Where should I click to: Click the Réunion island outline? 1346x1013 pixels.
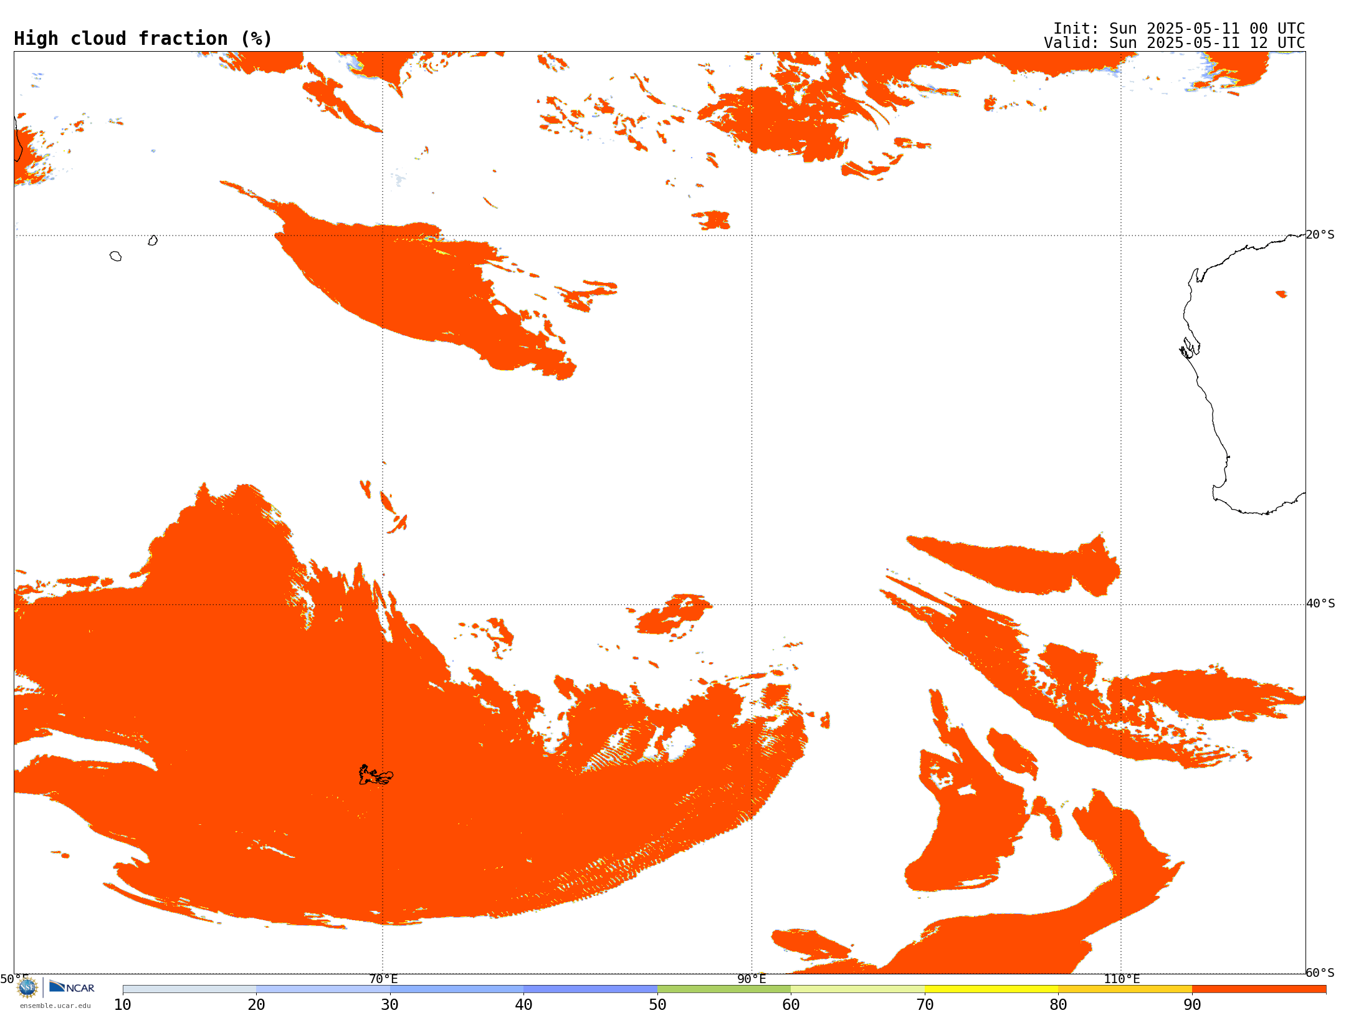[115, 256]
